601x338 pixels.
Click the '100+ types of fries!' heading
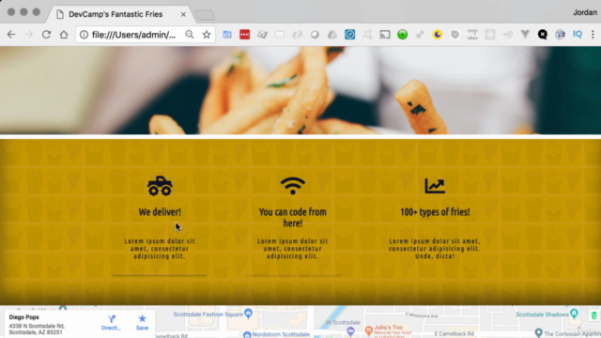tap(435, 212)
